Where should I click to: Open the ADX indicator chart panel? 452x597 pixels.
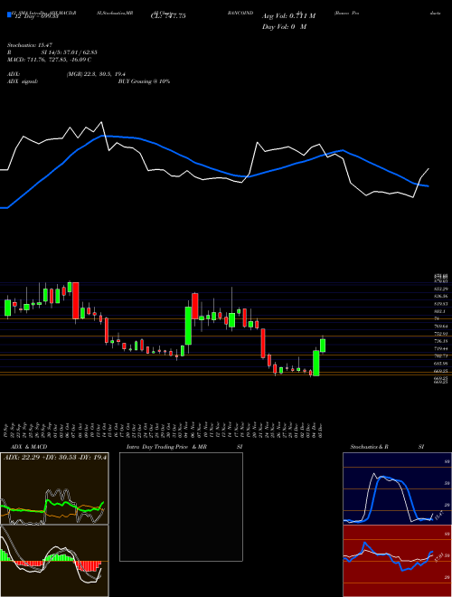54,488
